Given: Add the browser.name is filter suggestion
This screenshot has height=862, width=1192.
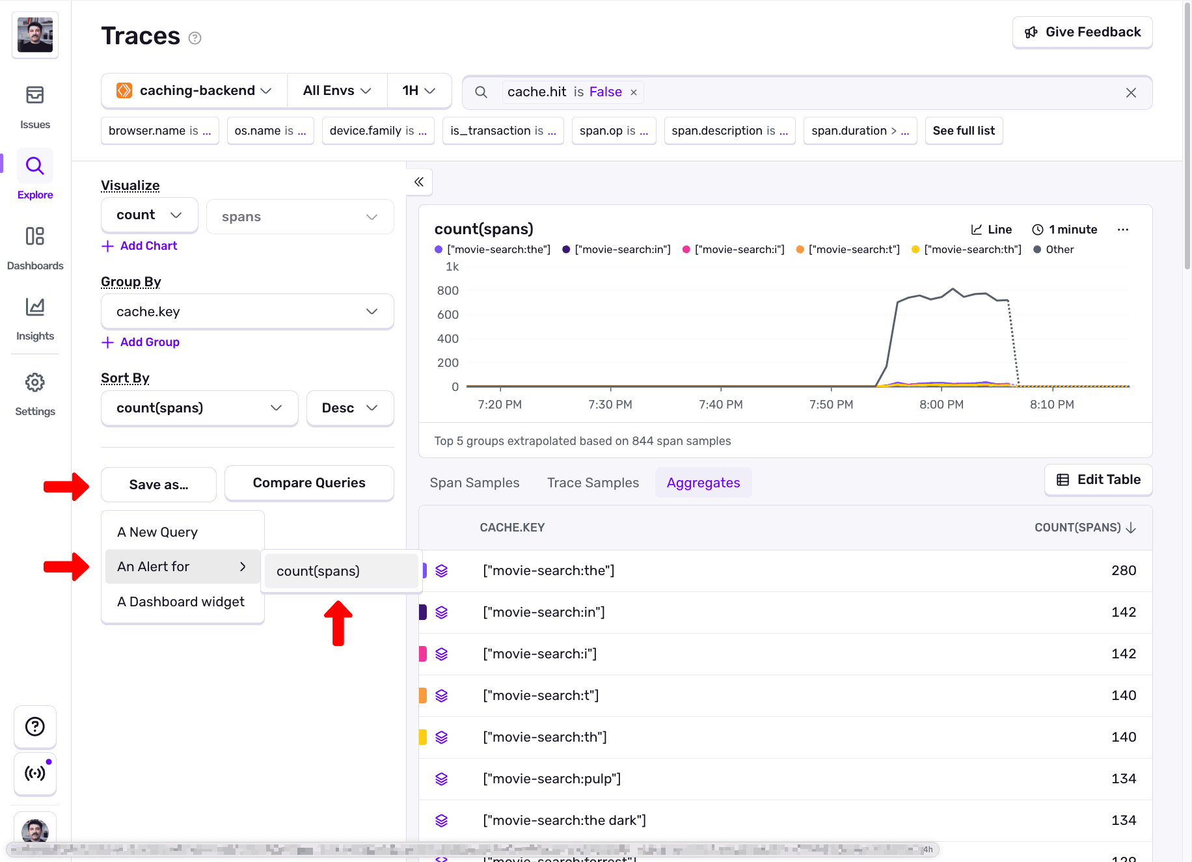Looking at the screenshot, I should (x=160, y=131).
